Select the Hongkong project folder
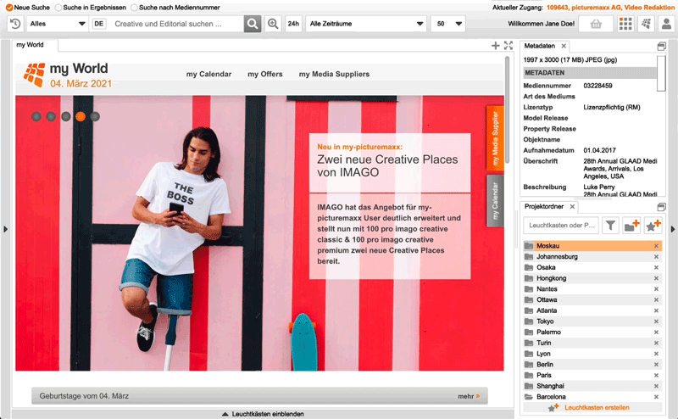The image size is (678, 419). click(592, 278)
